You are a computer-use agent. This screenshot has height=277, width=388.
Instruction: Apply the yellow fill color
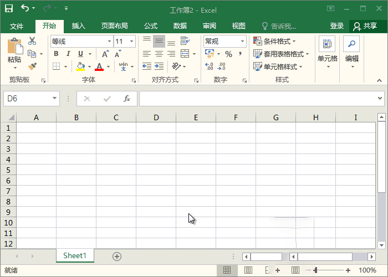pos(80,66)
